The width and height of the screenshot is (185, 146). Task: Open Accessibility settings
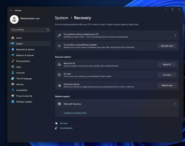point(31,90)
